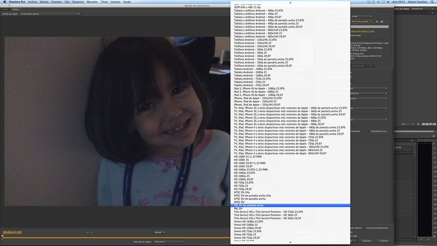
Task: Click the import preset icon
Action: click(x=382, y=22)
